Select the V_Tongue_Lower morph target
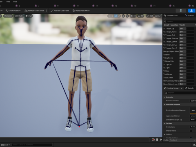The width and height of the screenshot is (196, 147). click(x=170, y=42)
